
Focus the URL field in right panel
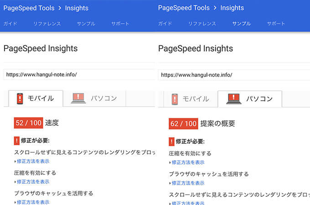pos(234,75)
